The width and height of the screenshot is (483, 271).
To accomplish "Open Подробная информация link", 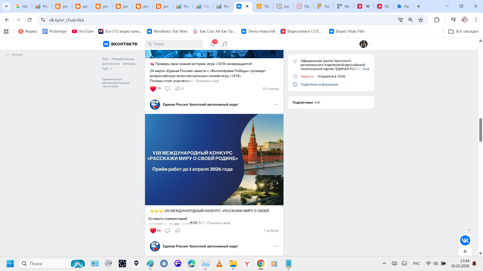I will pos(319,85).
